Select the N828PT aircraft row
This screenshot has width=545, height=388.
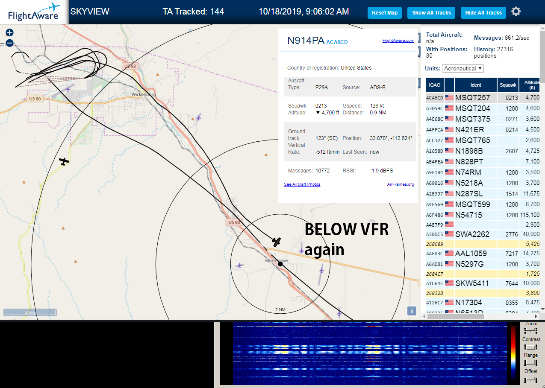point(483,162)
